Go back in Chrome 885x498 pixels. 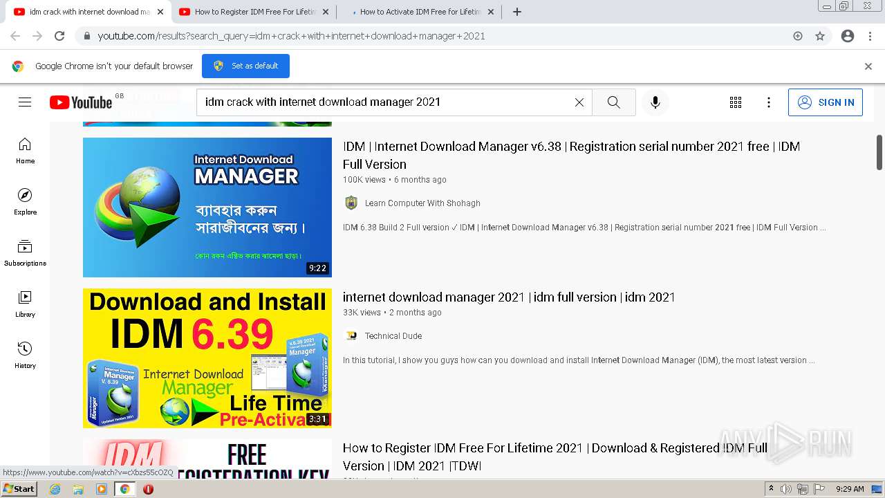[15, 36]
